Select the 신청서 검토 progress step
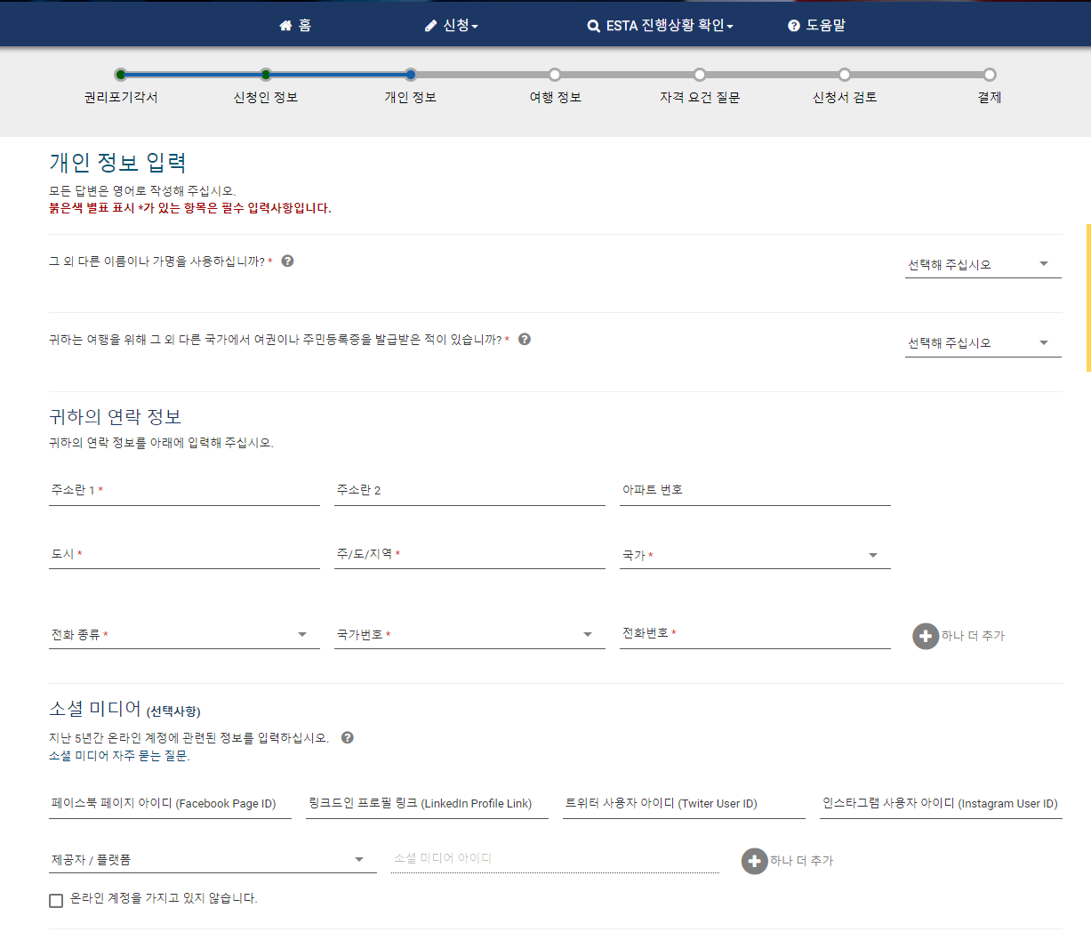 point(845,87)
